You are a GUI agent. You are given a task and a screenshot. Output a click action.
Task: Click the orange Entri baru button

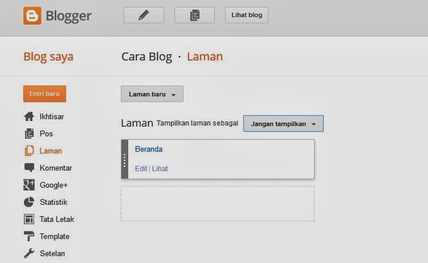(x=44, y=94)
